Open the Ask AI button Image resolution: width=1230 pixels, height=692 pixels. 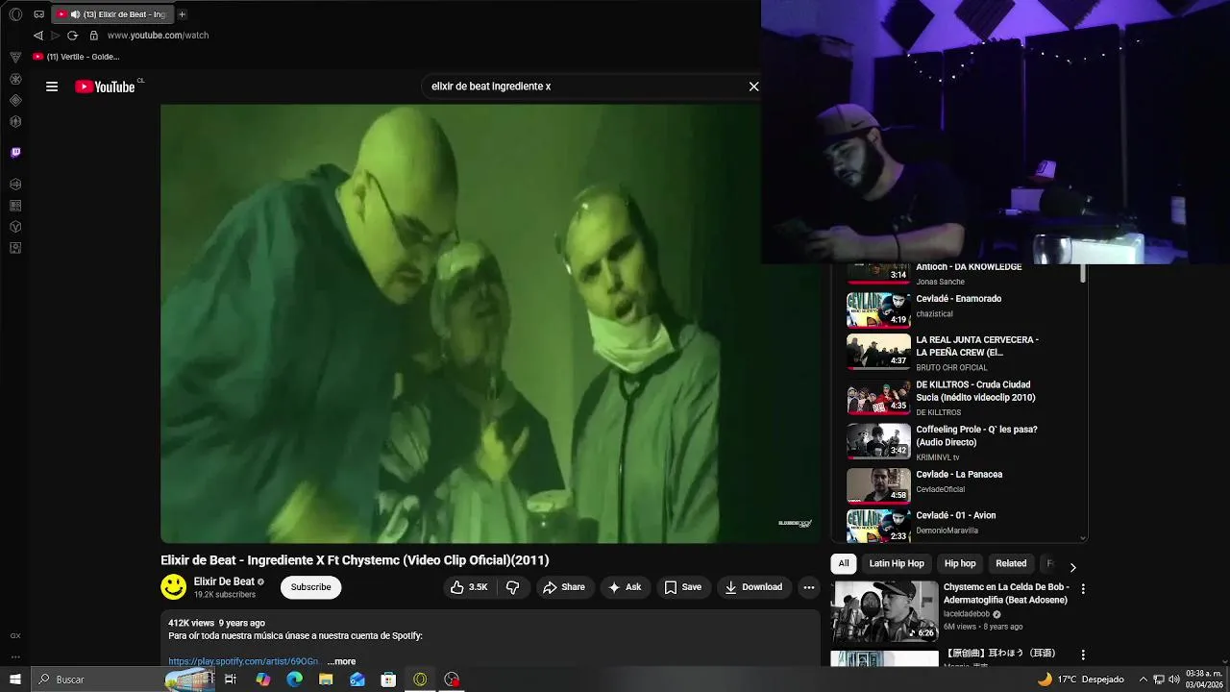point(625,587)
